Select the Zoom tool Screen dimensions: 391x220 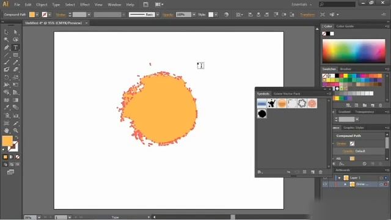tap(15, 130)
